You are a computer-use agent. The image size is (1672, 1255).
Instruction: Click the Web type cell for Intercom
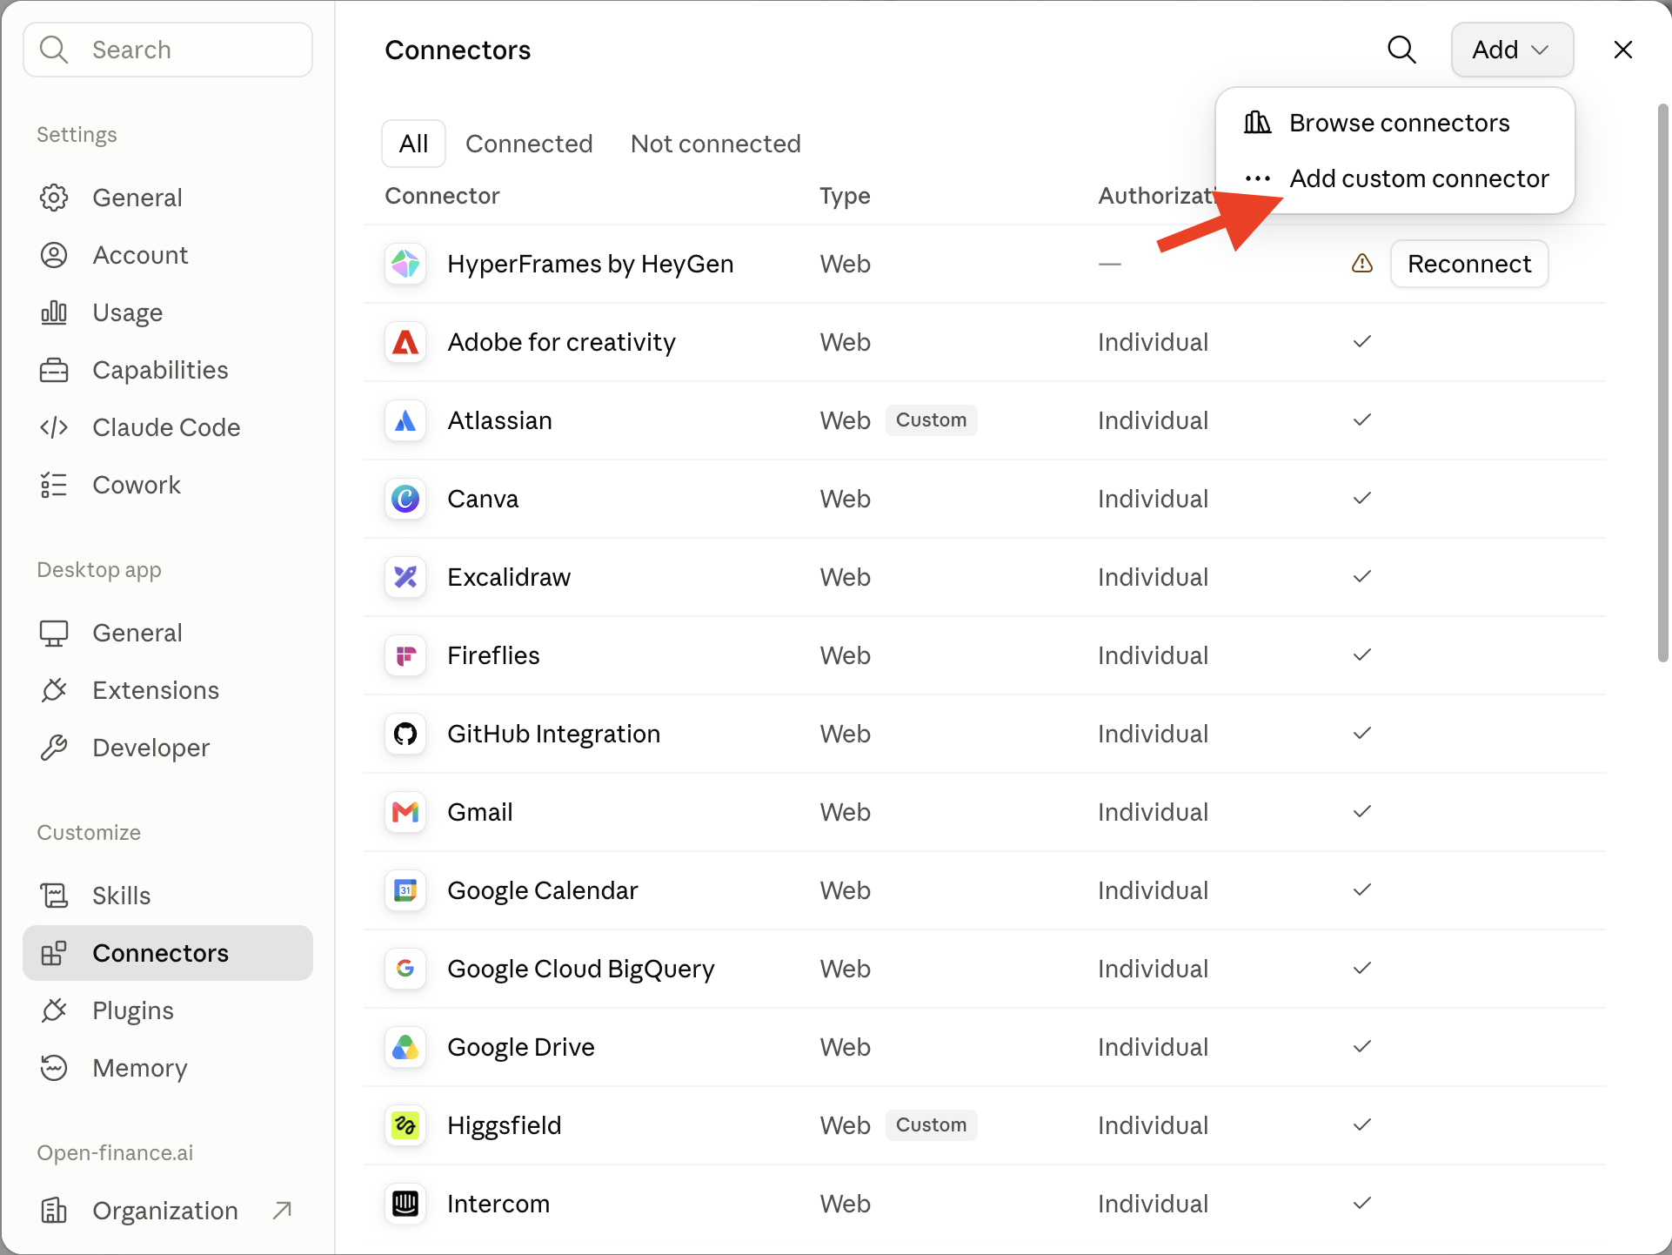845,1204
